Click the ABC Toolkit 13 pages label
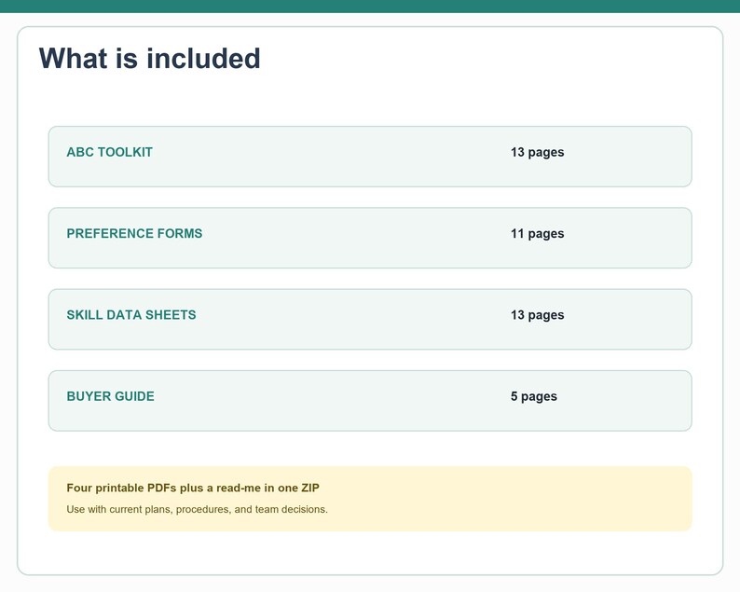Viewport: 740px width, 592px height. pyautogui.click(x=537, y=152)
